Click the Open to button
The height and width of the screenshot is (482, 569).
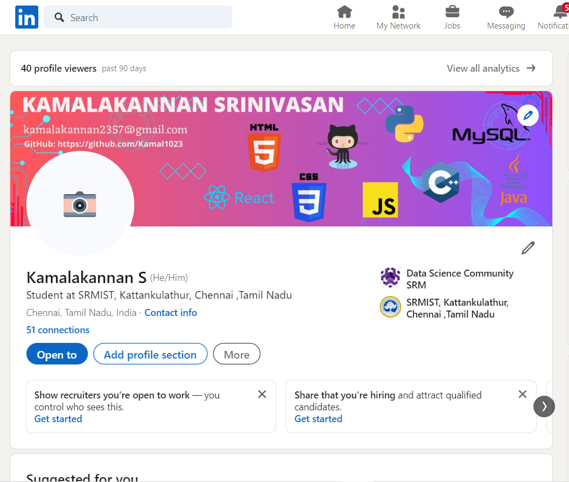[x=57, y=354]
